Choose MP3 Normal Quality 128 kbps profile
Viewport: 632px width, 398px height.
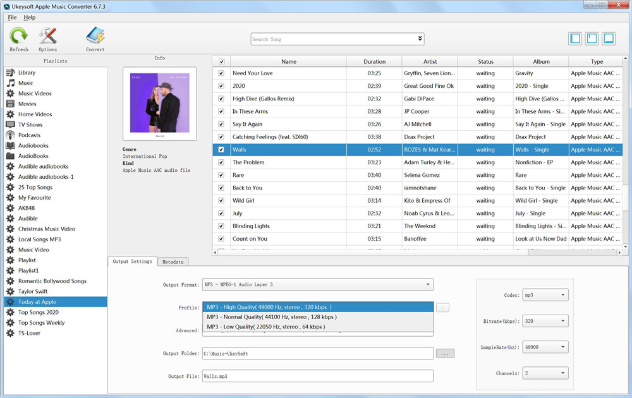(318, 317)
